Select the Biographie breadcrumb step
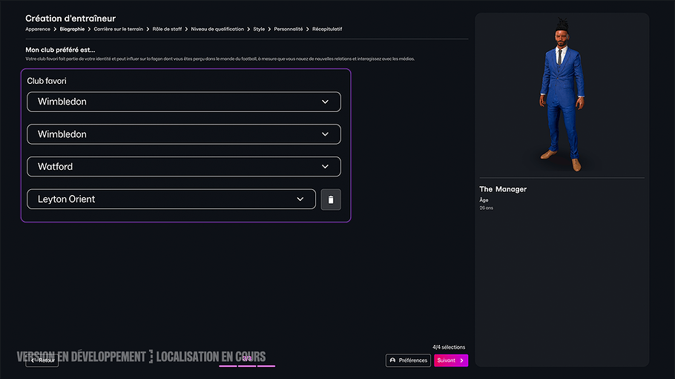Viewport: 675px width, 379px height. pos(73,29)
